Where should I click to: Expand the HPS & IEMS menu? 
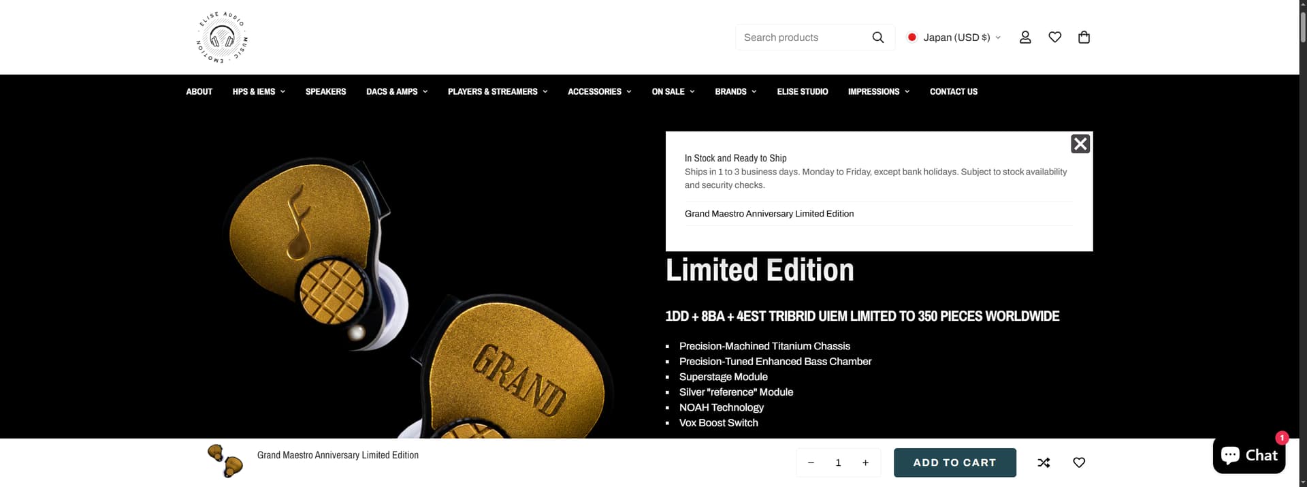tap(259, 91)
